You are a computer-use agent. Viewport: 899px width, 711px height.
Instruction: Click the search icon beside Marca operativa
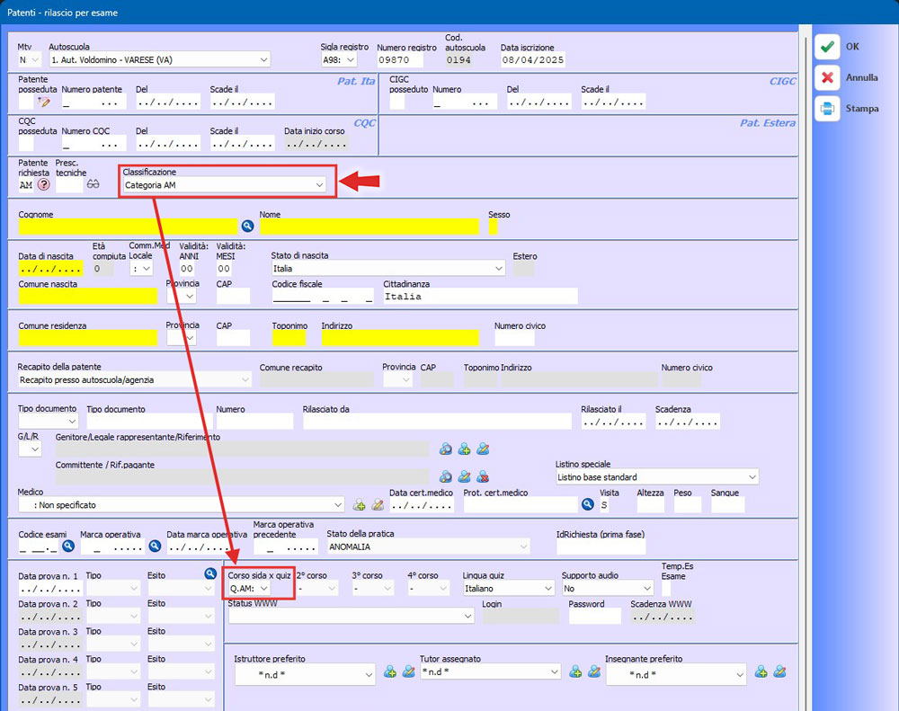click(155, 546)
